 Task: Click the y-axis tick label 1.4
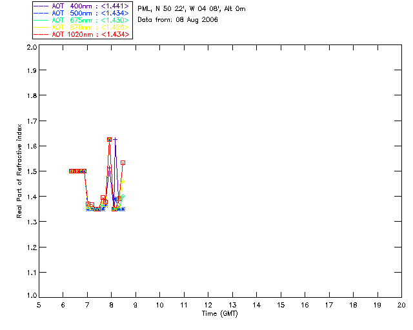(x=32, y=197)
